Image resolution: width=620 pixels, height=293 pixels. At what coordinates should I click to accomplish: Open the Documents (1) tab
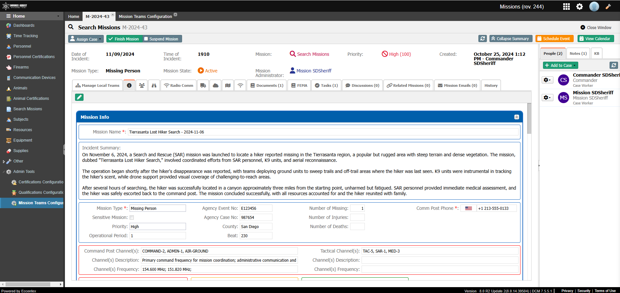point(267,85)
